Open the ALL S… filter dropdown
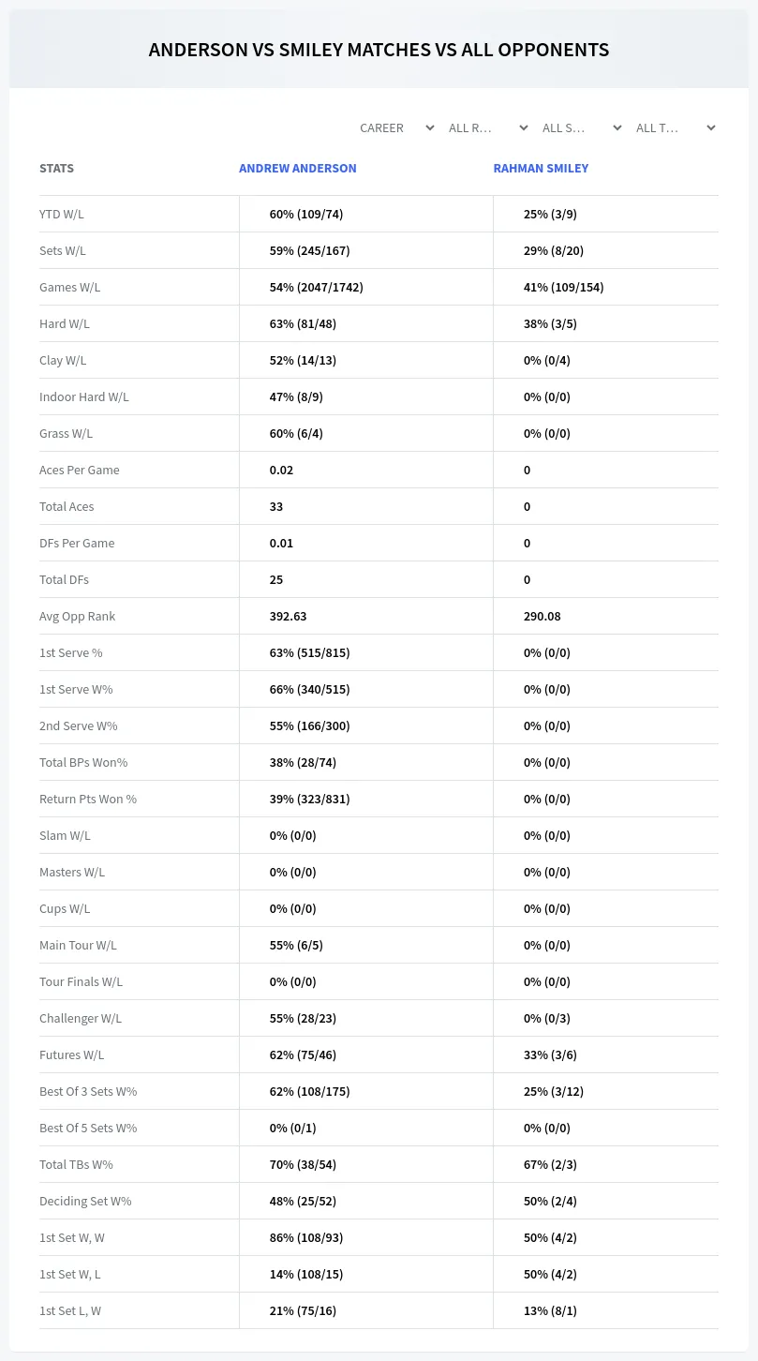The image size is (758, 1361). 582,128
